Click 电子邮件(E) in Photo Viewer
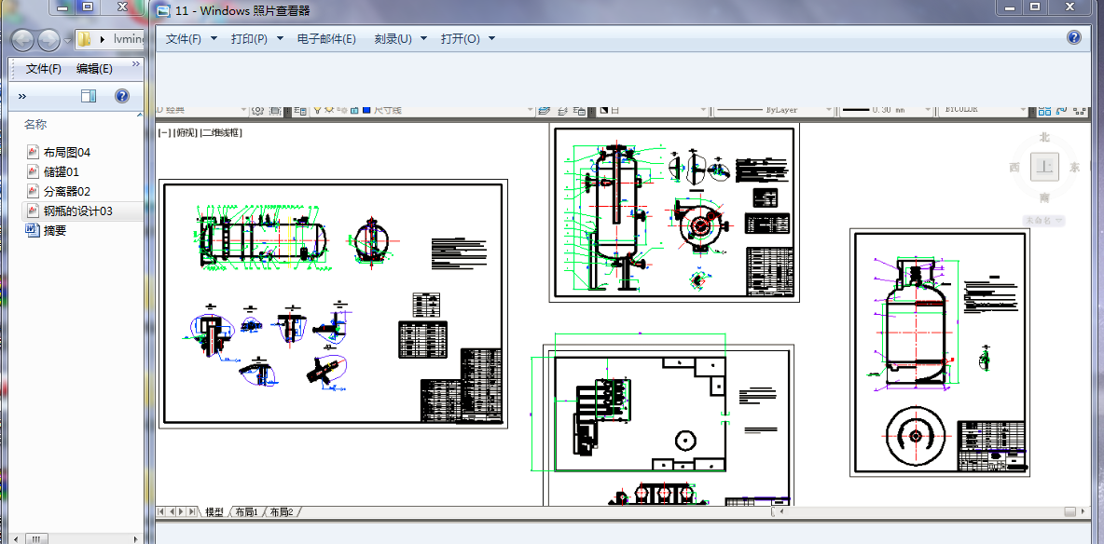The height and width of the screenshot is (544, 1104). click(326, 39)
